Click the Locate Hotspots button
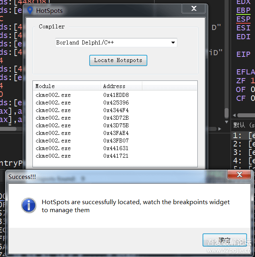This screenshot has height=257, width=255. click(x=118, y=60)
